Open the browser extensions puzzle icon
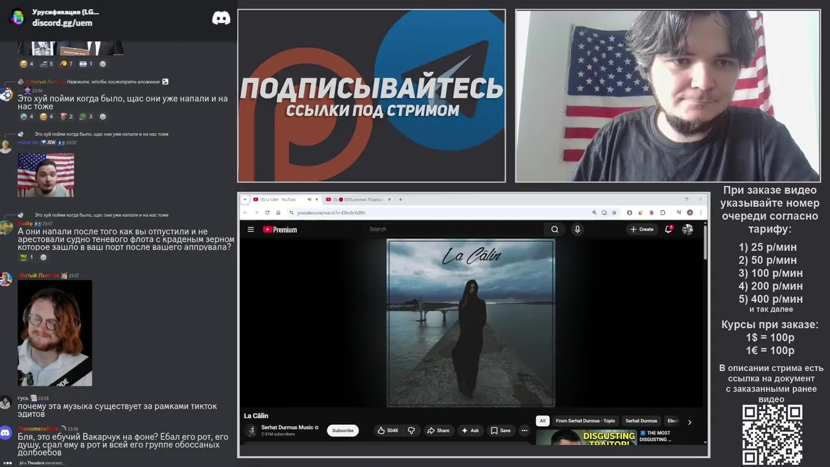This screenshot has height=467, width=830. [663, 212]
